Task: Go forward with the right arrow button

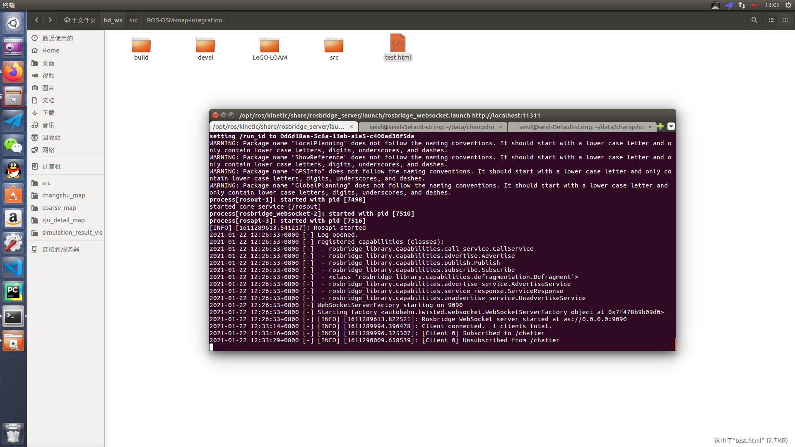Action: coord(50,20)
